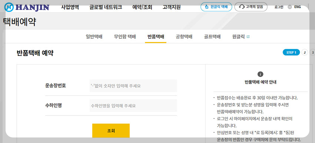Viewport: 315px width, 143px height.
Task: Select the 무인함 택배 tab
Action: point(125,37)
